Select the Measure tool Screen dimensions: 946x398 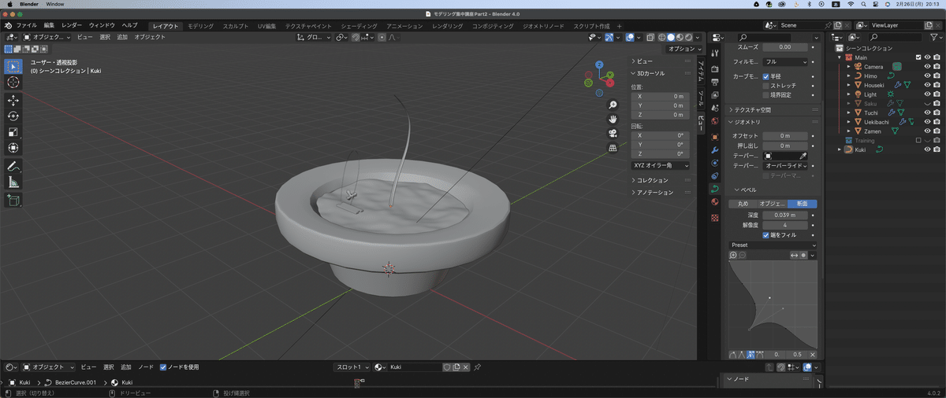tap(13, 182)
